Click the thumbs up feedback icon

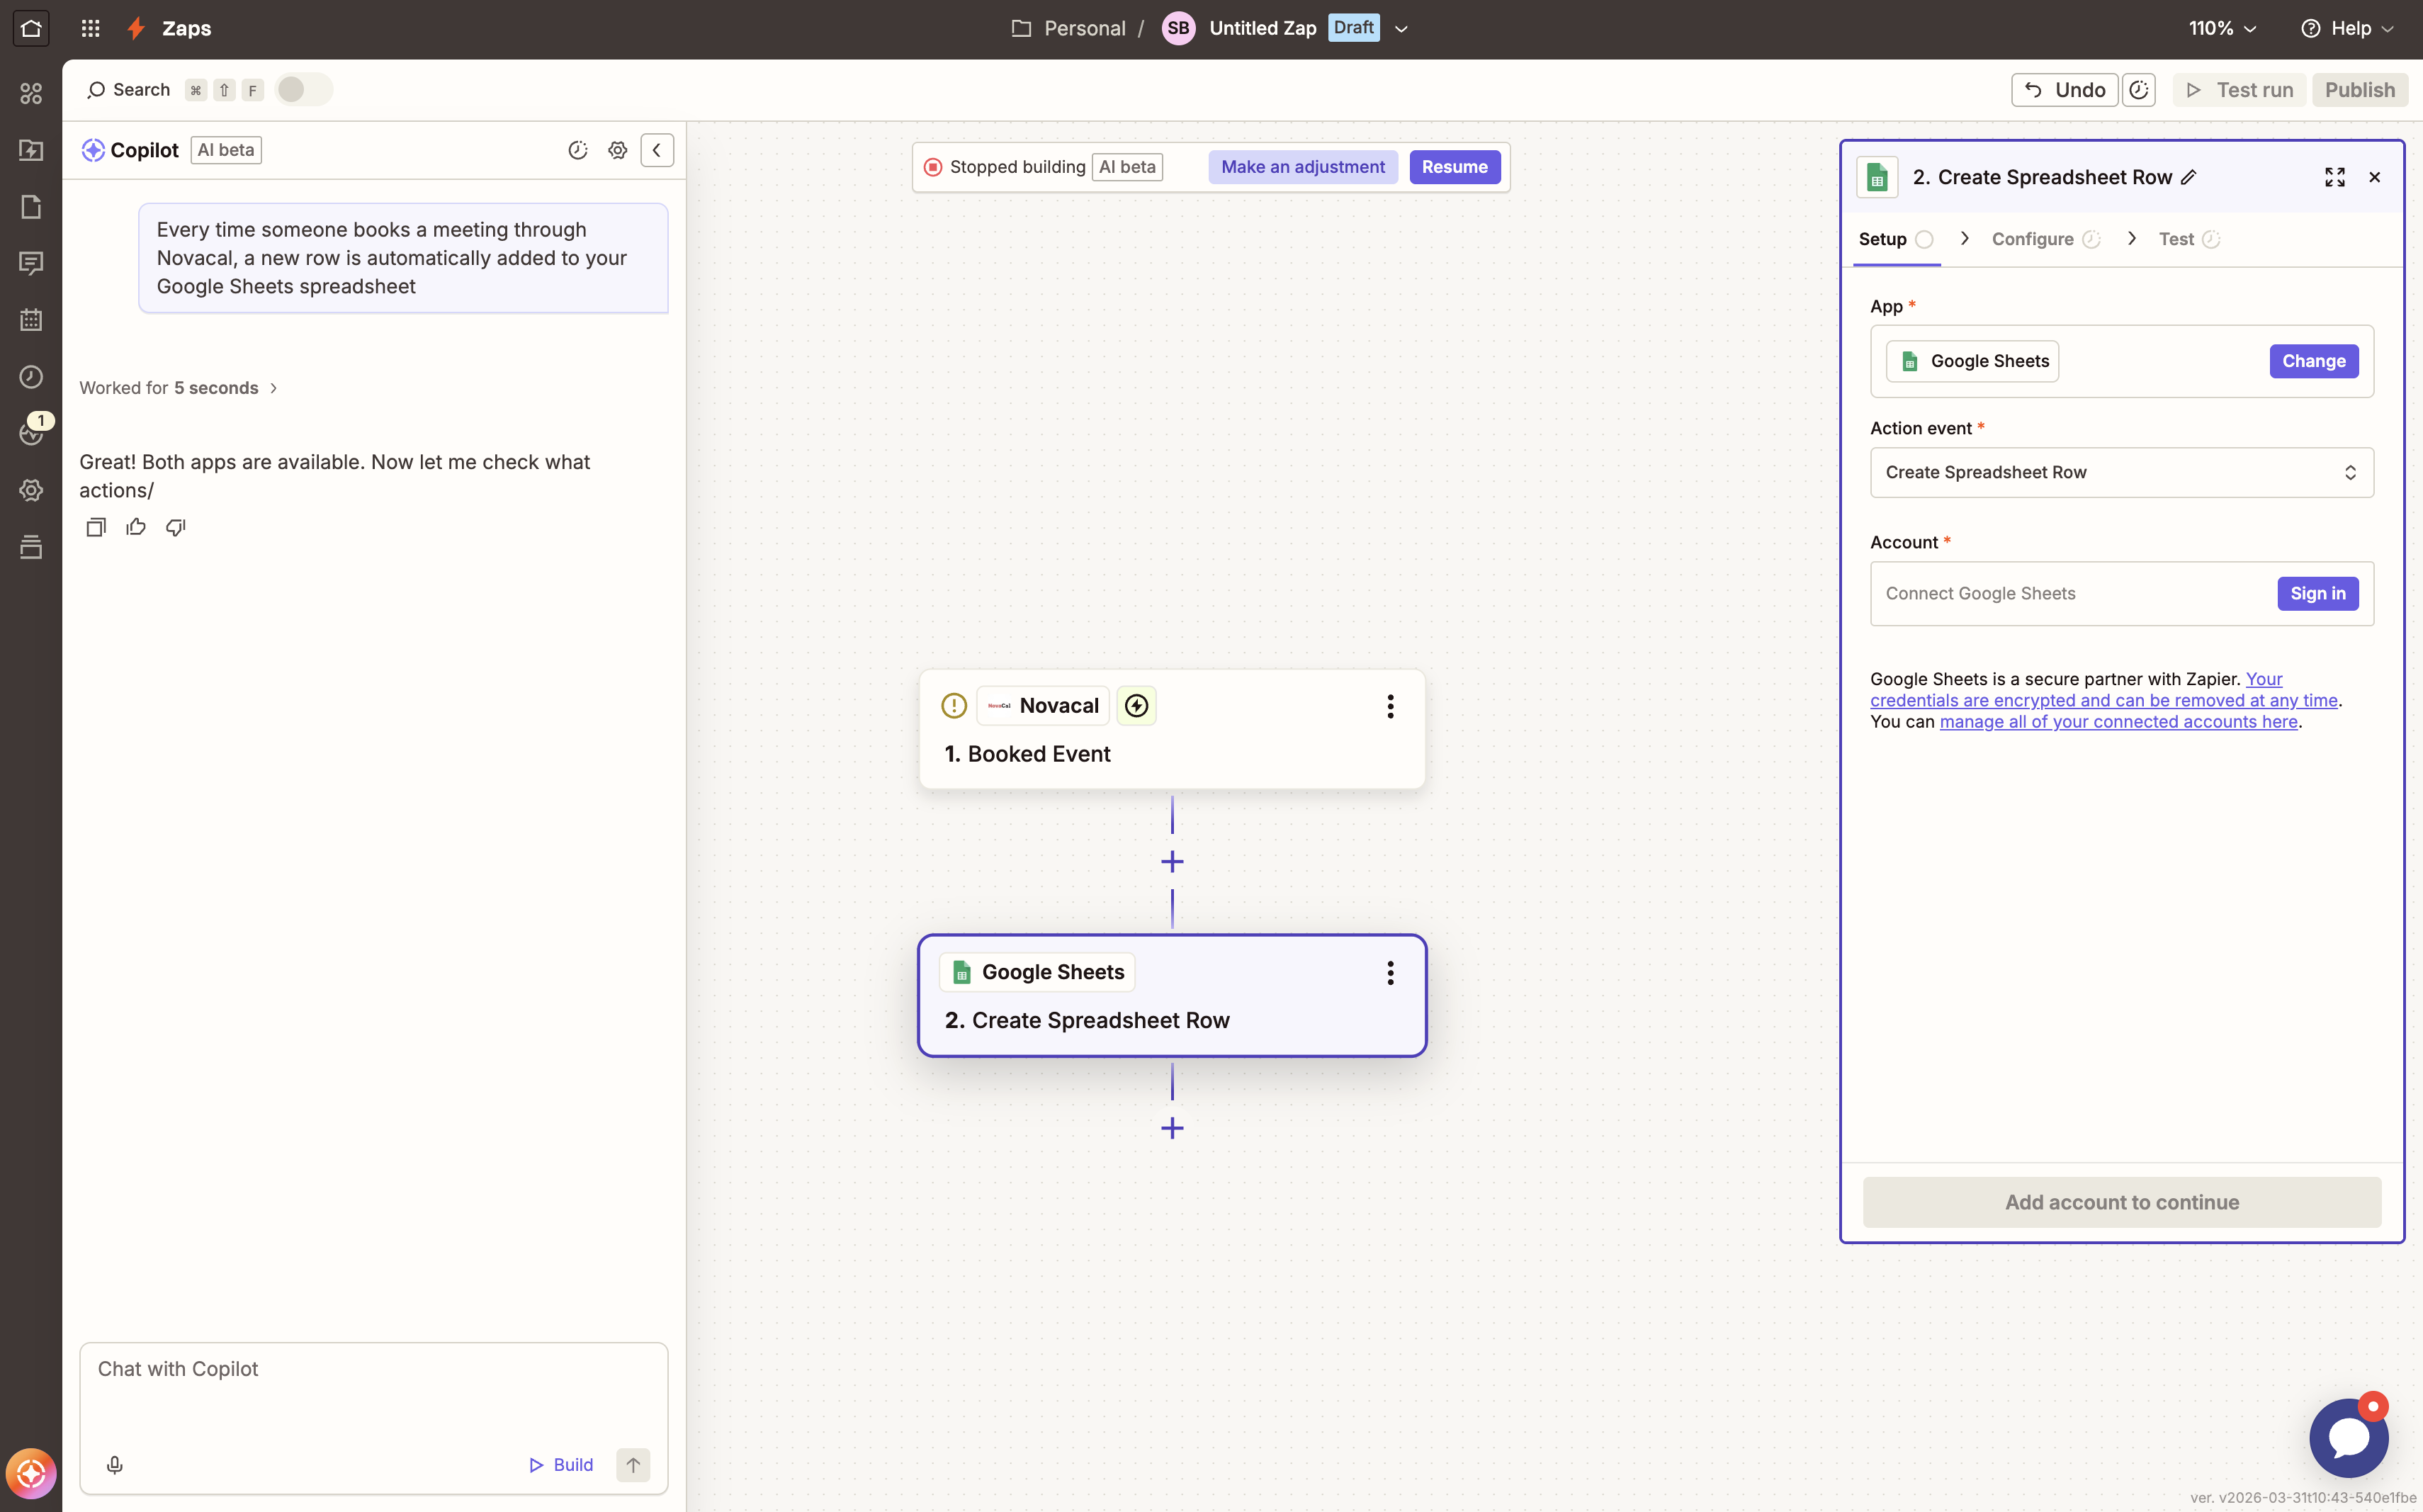pyautogui.click(x=136, y=527)
